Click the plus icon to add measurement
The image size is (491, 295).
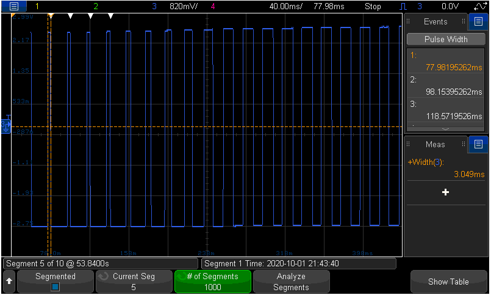pos(445,192)
